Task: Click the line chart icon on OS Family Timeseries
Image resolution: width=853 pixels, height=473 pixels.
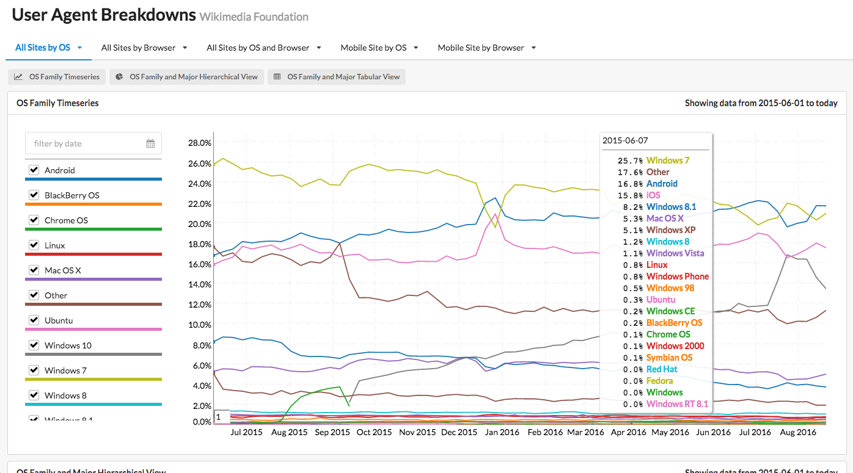Action: click(17, 77)
